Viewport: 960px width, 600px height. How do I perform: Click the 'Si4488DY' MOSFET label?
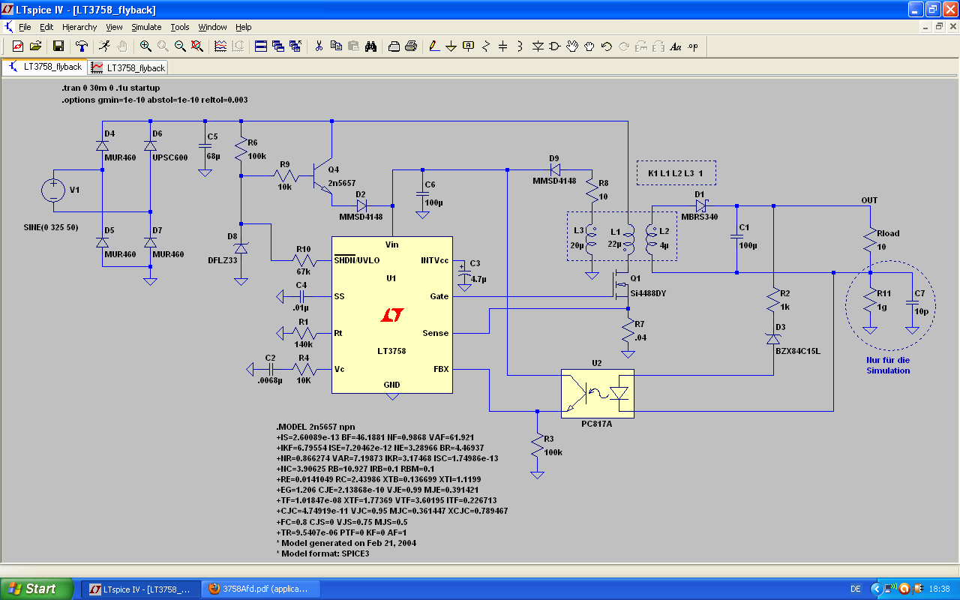[648, 293]
